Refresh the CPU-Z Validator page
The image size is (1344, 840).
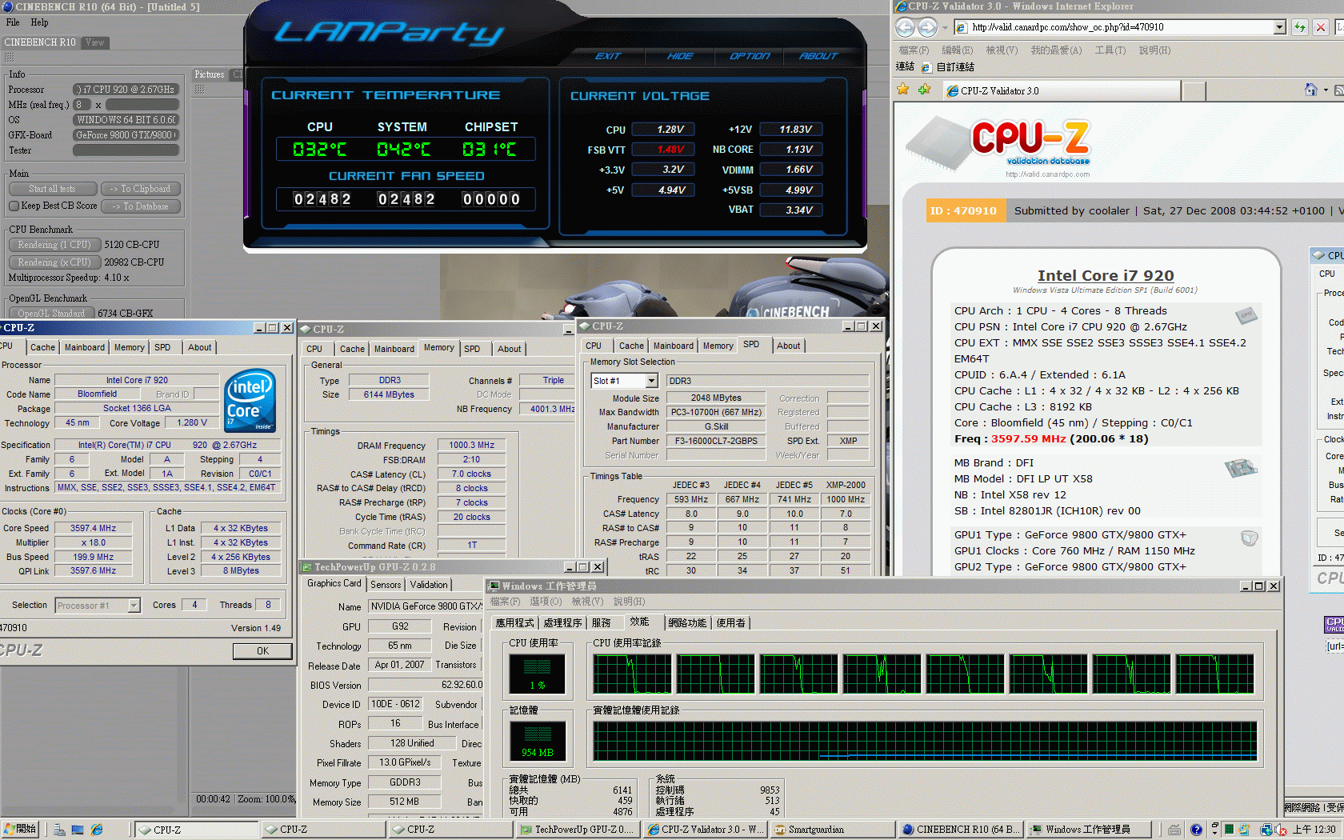coord(1300,27)
